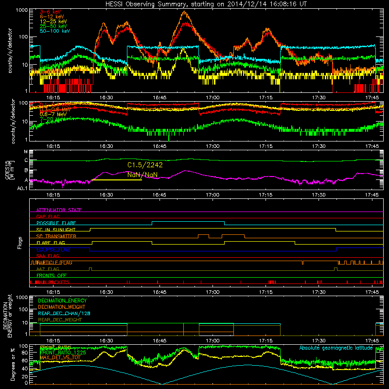
Task: Click the A0.1 flux tick label
Action: [22, 189]
